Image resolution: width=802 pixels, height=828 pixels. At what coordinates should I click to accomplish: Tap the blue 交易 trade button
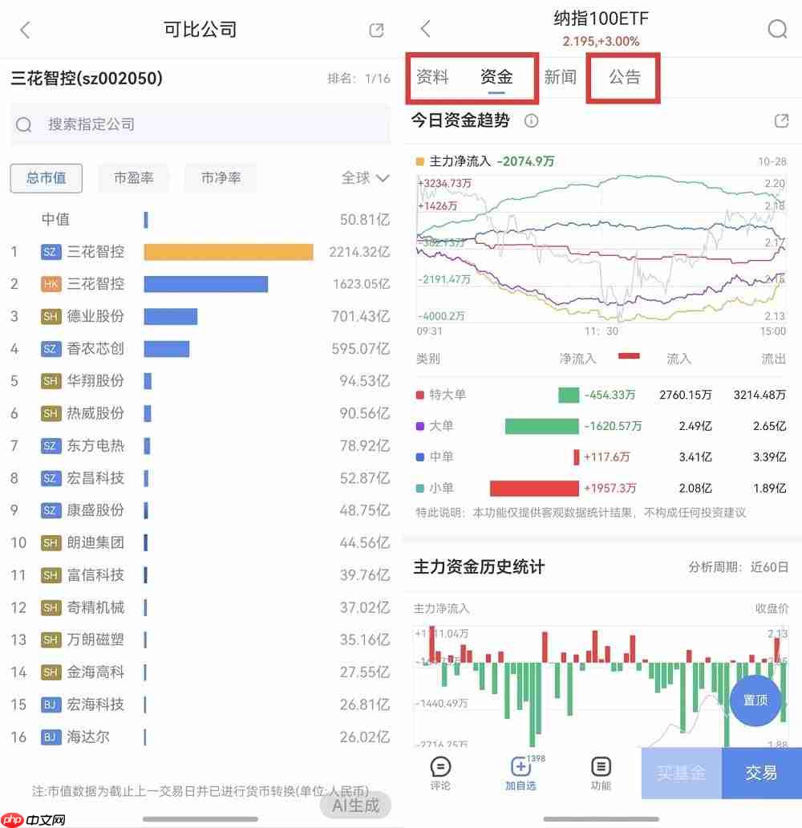tap(761, 774)
